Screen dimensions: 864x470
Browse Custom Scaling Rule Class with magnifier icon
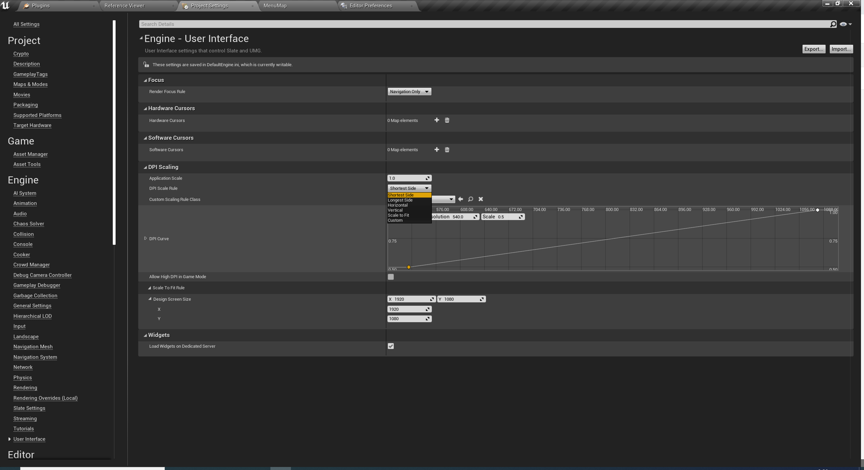pos(471,199)
